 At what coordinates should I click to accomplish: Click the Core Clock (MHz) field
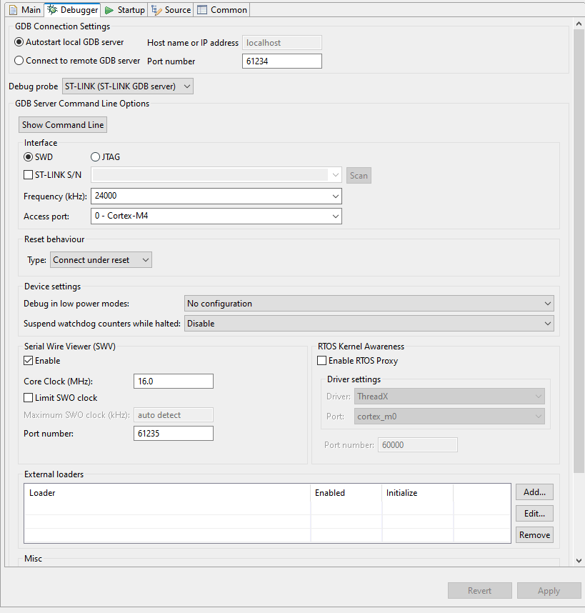coord(174,382)
